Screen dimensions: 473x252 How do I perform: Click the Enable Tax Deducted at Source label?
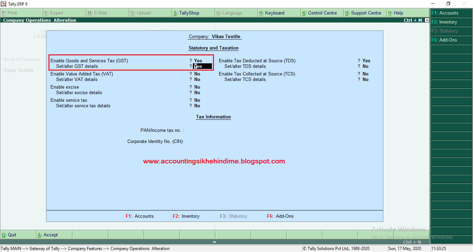click(257, 61)
